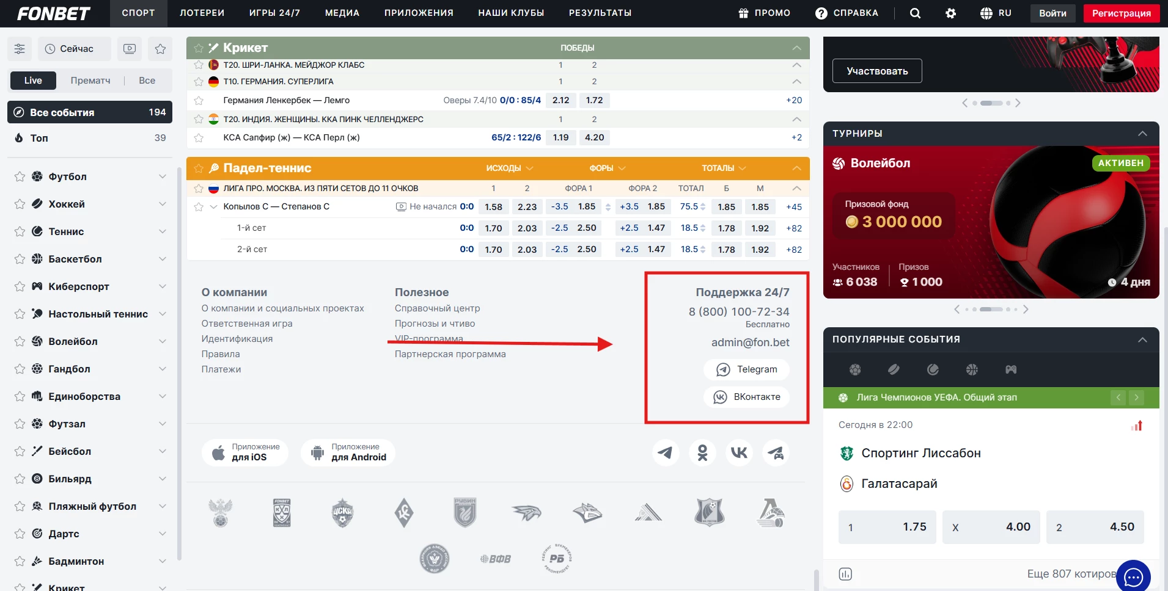Expand the Футбол sport list
Viewport: 1168px width, 591px height.
click(x=163, y=176)
